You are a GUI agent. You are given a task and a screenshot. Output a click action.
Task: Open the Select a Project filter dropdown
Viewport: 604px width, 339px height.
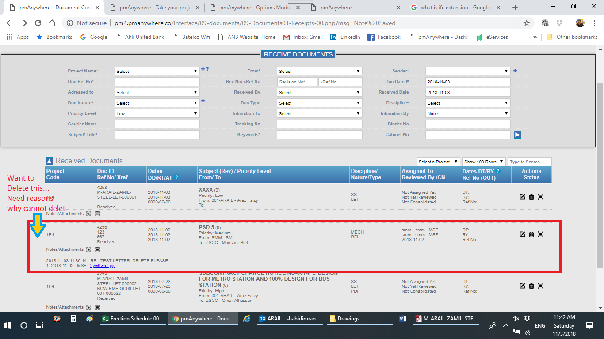(x=438, y=162)
